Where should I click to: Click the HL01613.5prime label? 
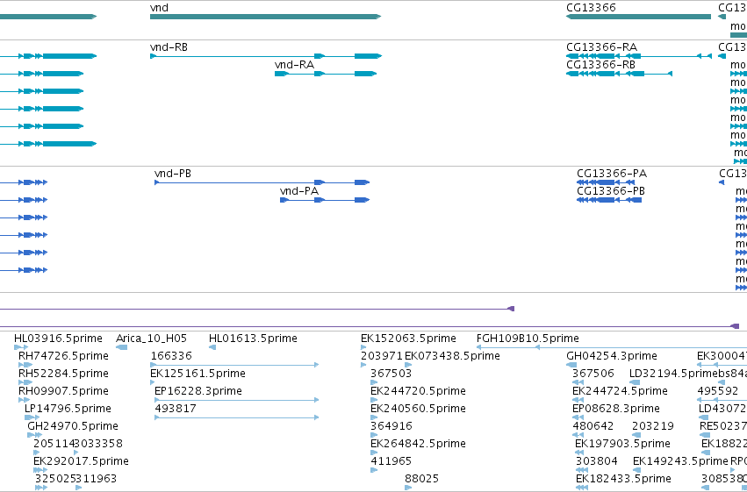[x=253, y=339]
